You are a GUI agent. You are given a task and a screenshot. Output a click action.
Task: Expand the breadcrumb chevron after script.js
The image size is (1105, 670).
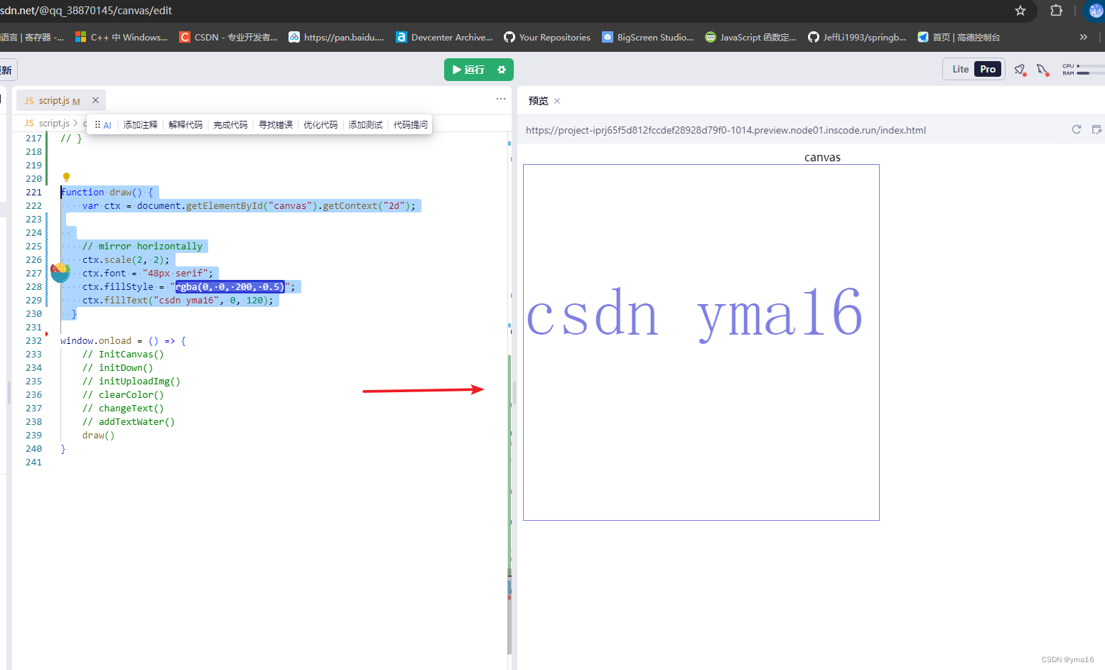point(76,124)
